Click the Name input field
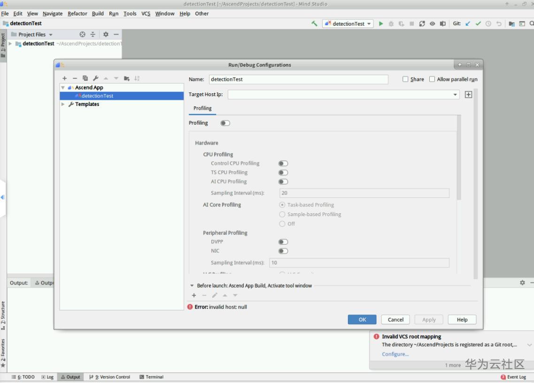 (298, 79)
